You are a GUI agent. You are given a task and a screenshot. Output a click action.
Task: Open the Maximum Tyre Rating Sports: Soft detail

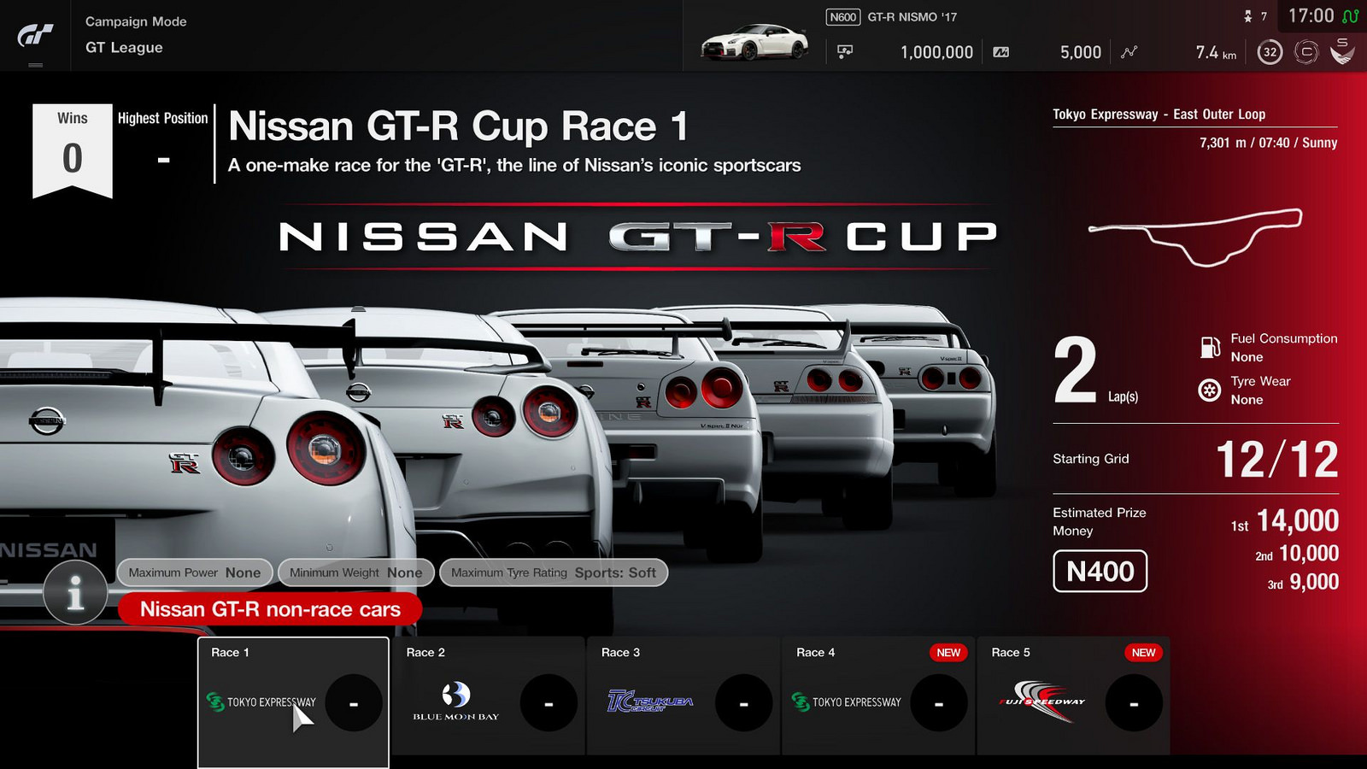(553, 572)
